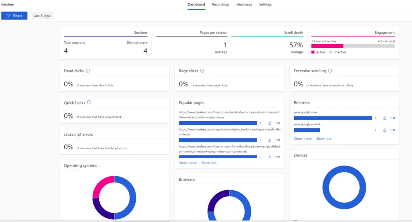View recordings for the openssl-ssl-h page

tap(278, 123)
